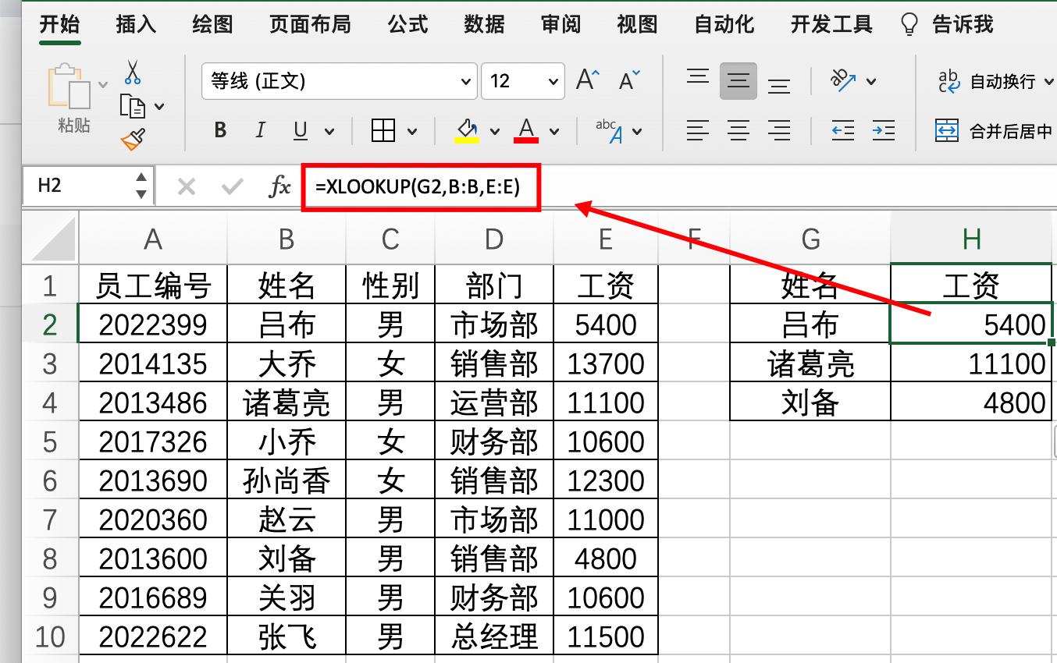Click the Increase Font Size icon

click(x=587, y=78)
